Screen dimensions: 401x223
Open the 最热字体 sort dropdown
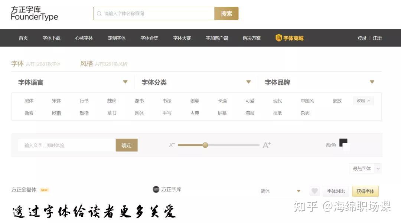pos(365,168)
